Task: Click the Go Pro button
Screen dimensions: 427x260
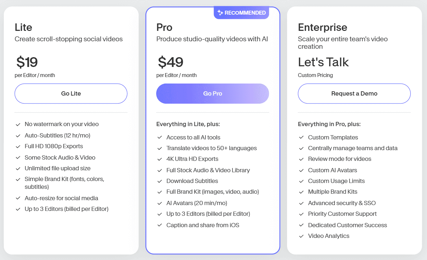Action: click(x=212, y=94)
